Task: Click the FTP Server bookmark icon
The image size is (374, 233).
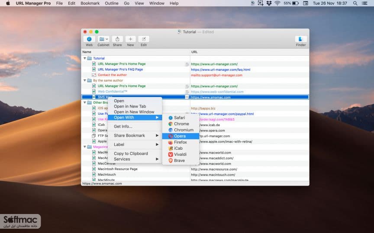Action: 94,136
